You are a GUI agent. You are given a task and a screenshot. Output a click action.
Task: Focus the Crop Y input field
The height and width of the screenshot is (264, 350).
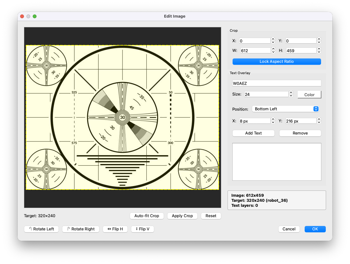pos(301,41)
